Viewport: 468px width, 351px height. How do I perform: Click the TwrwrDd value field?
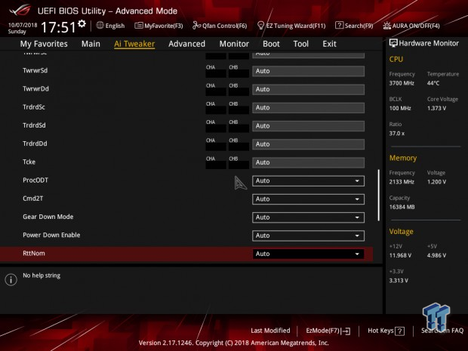(x=308, y=89)
